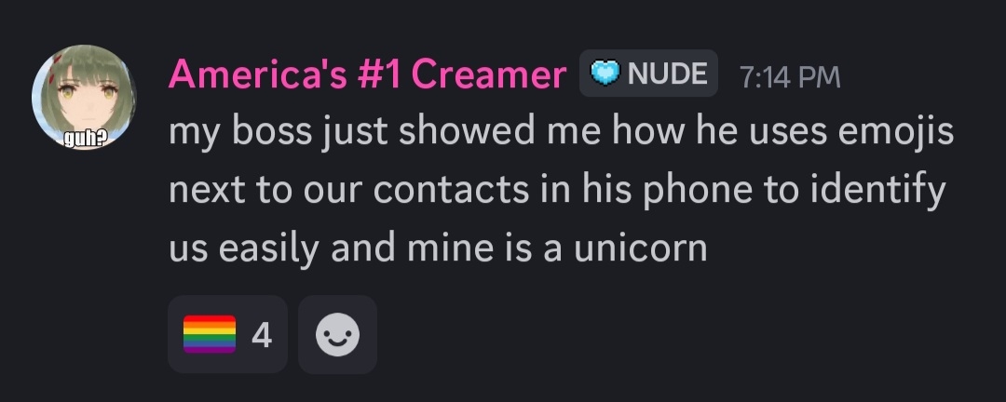1006x402 pixels.
Task: Click the NUDE server tag label
Action: pos(667,74)
